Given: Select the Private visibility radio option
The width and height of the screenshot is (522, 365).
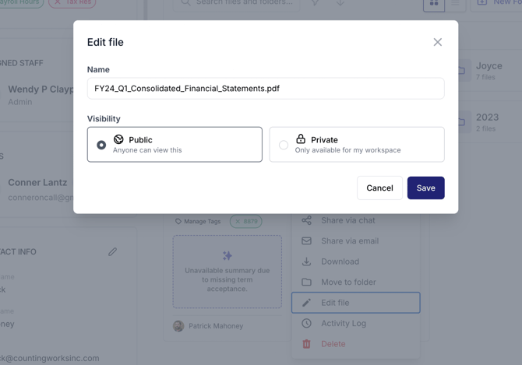Looking at the screenshot, I should [284, 145].
